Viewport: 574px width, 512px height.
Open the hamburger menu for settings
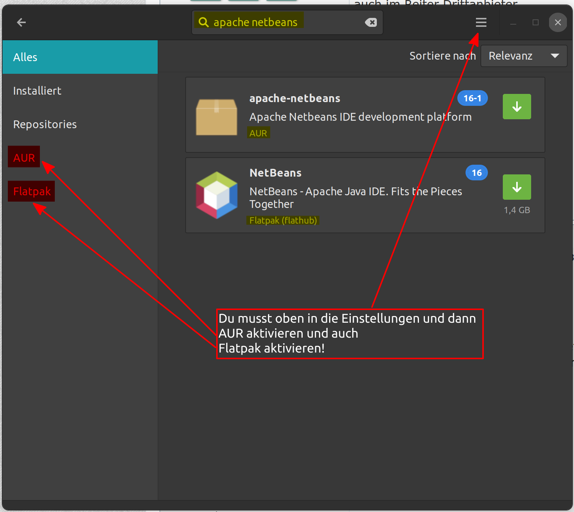(481, 22)
